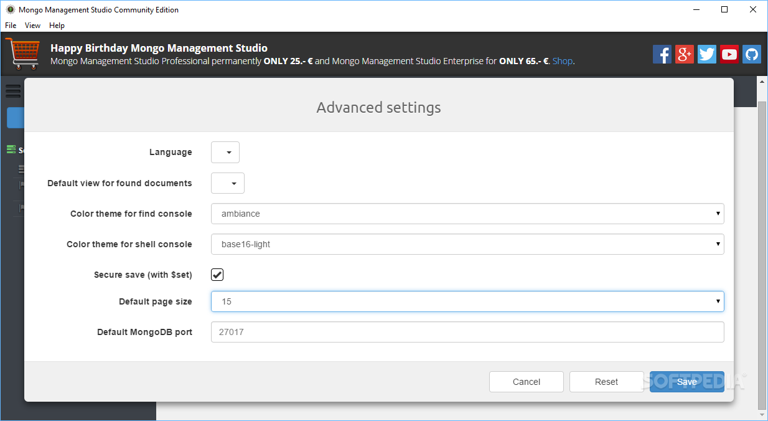
Task: Click the Default MongoDB port label
Action: (144, 332)
